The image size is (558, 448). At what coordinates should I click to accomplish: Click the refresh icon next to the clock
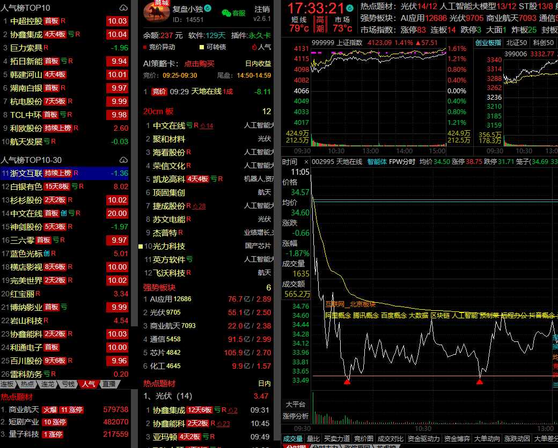pyautogui.click(x=350, y=8)
